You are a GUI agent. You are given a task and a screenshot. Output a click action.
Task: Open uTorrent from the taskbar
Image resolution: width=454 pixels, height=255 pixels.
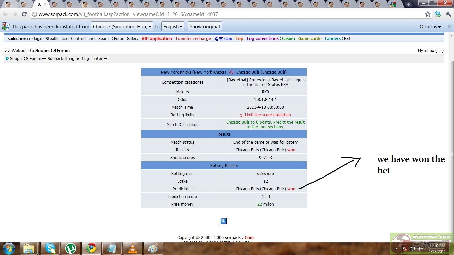coord(70,248)
